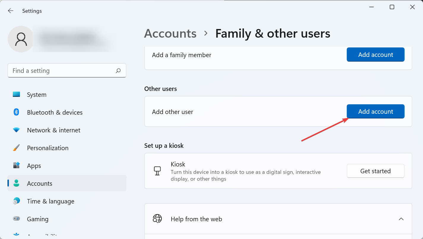Click the user profile avatar picture
Viewport: 423px width, 239px height.
click(x=21, y=39)
